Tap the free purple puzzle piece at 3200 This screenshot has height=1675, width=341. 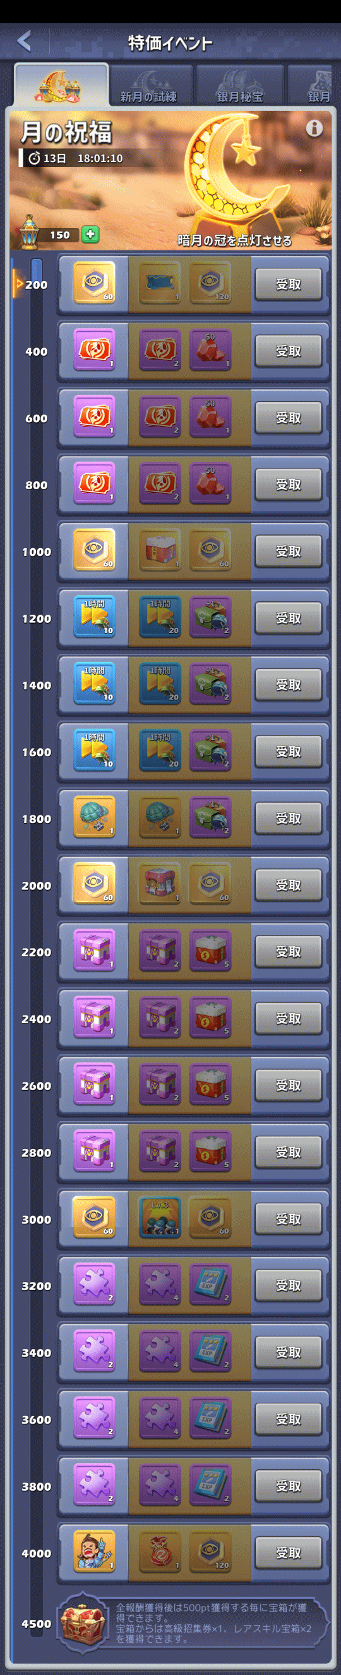click(x=94, y=1285)
